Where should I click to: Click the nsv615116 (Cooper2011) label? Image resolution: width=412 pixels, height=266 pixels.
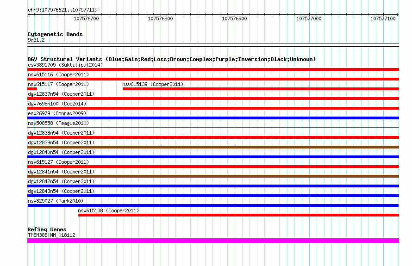[x=58, y=74]
